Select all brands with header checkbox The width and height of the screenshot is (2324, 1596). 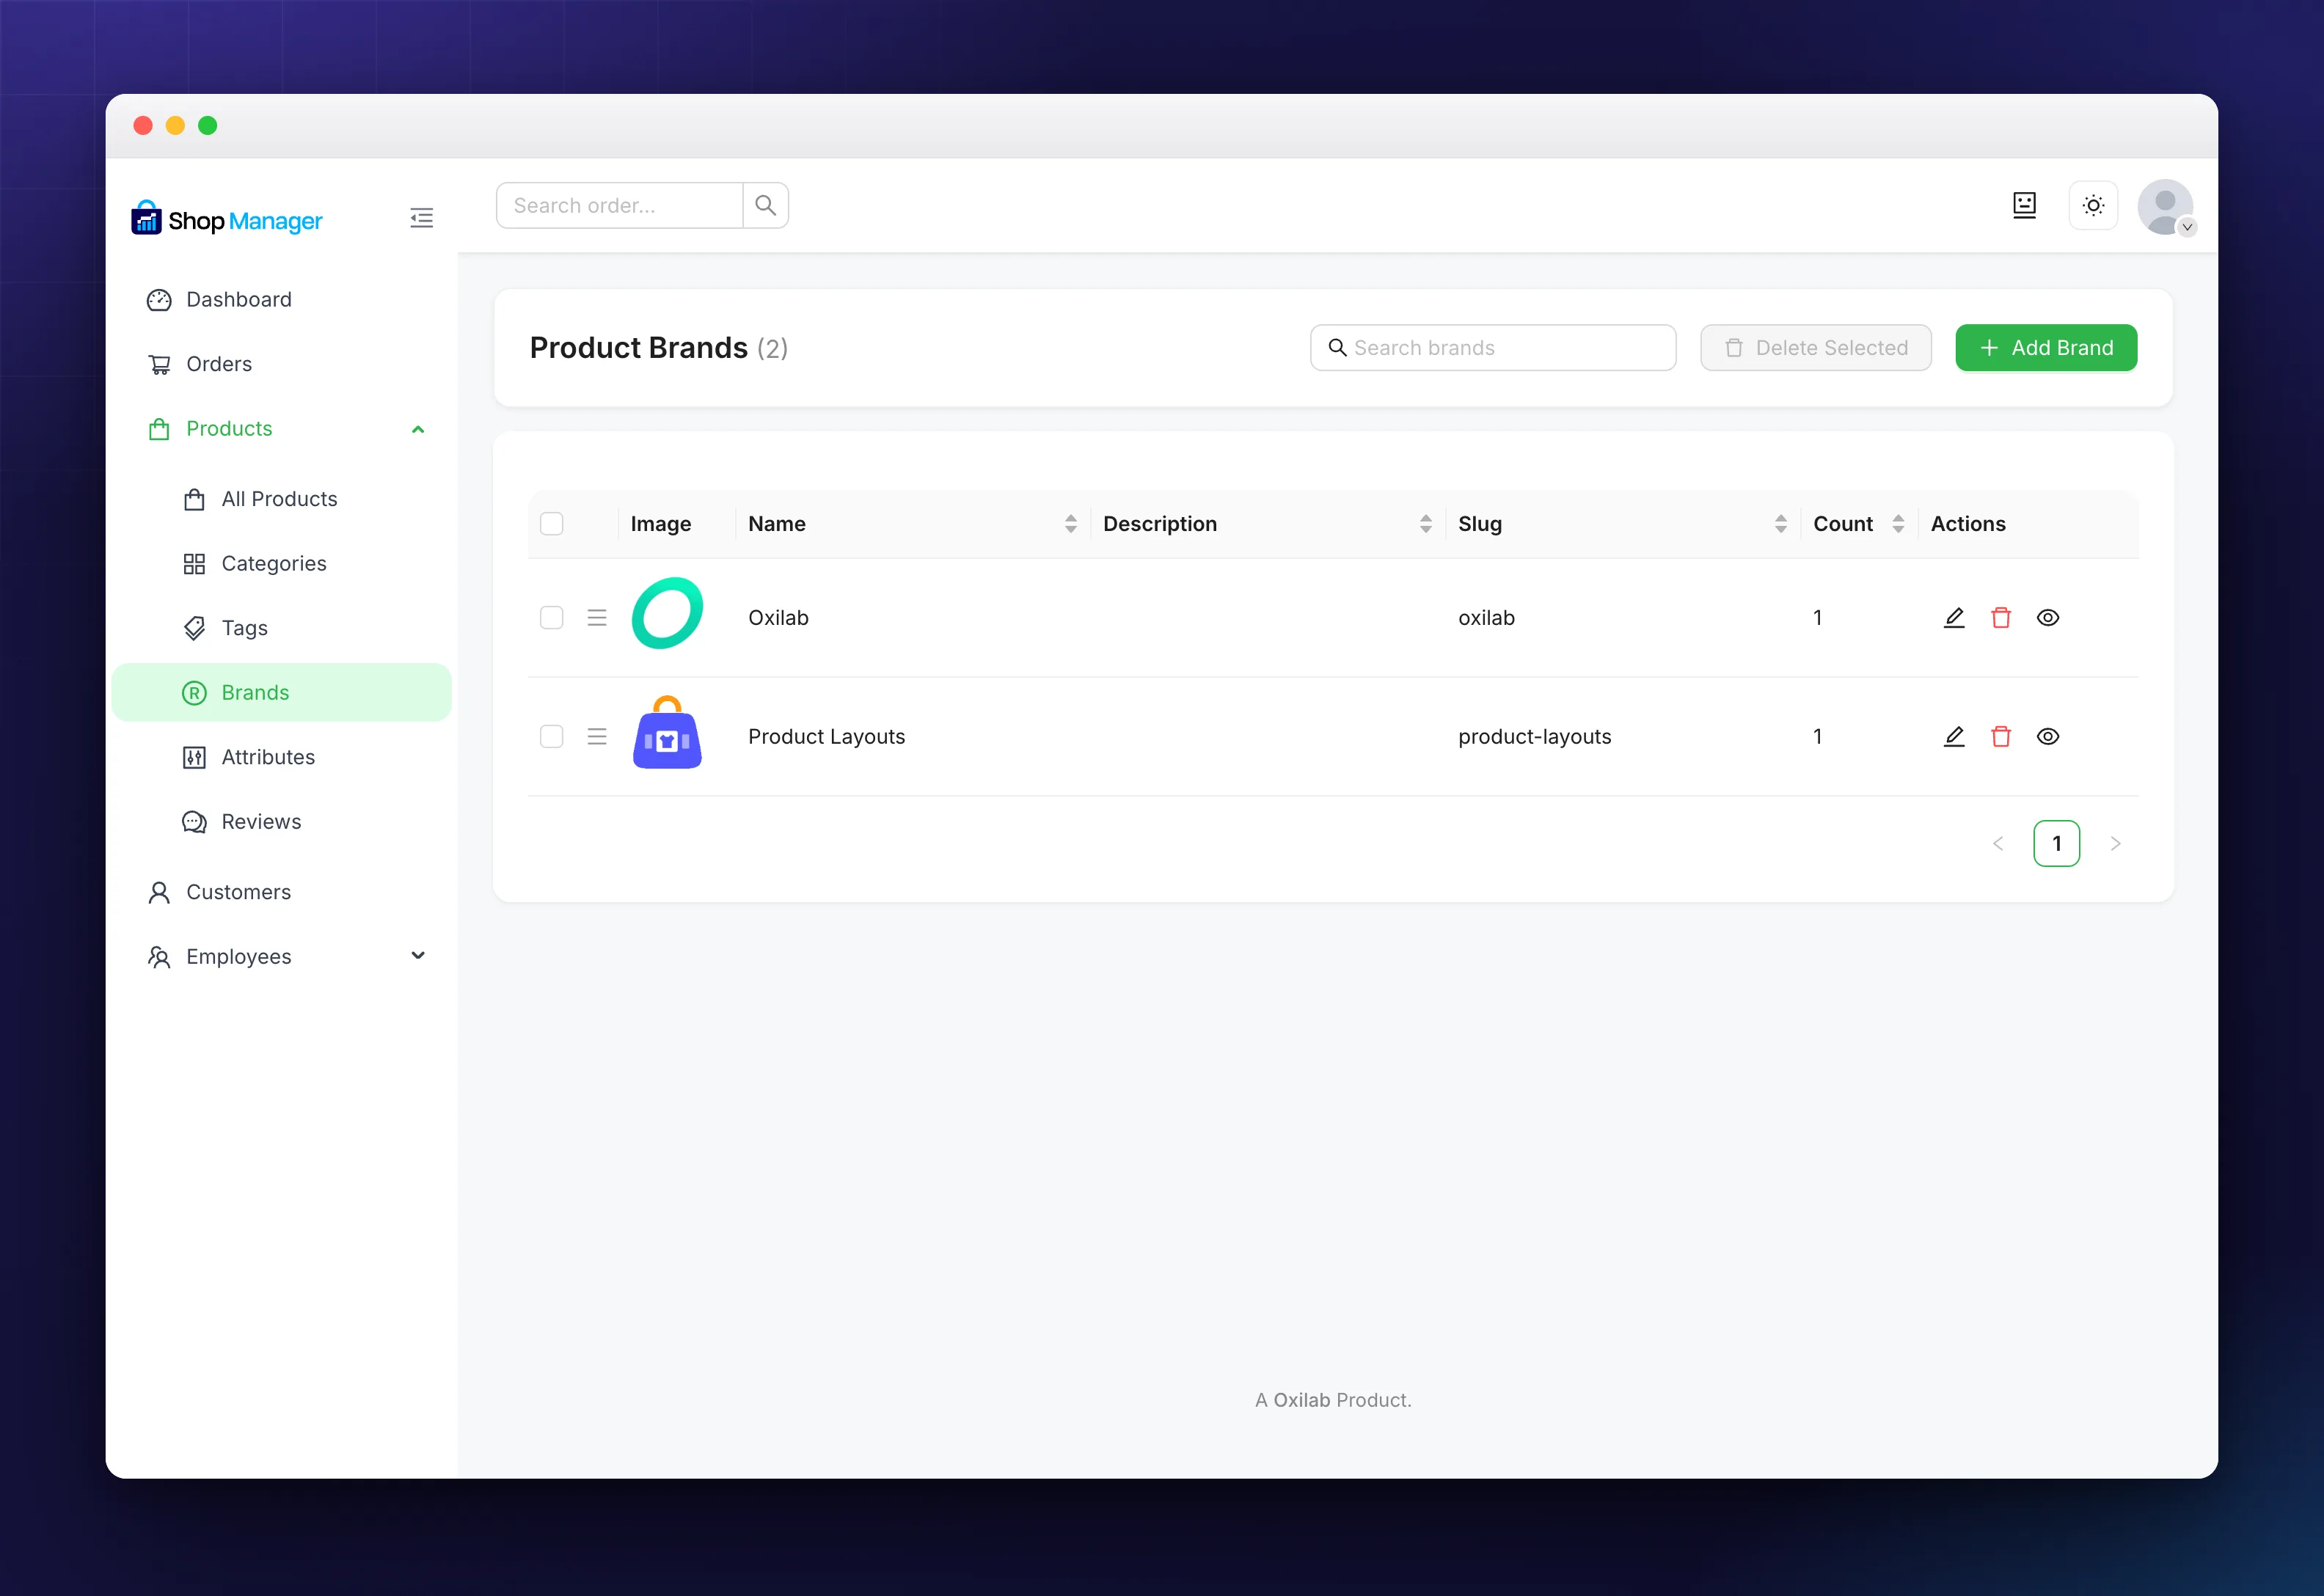pyautogui.click(x=552, y=524)
